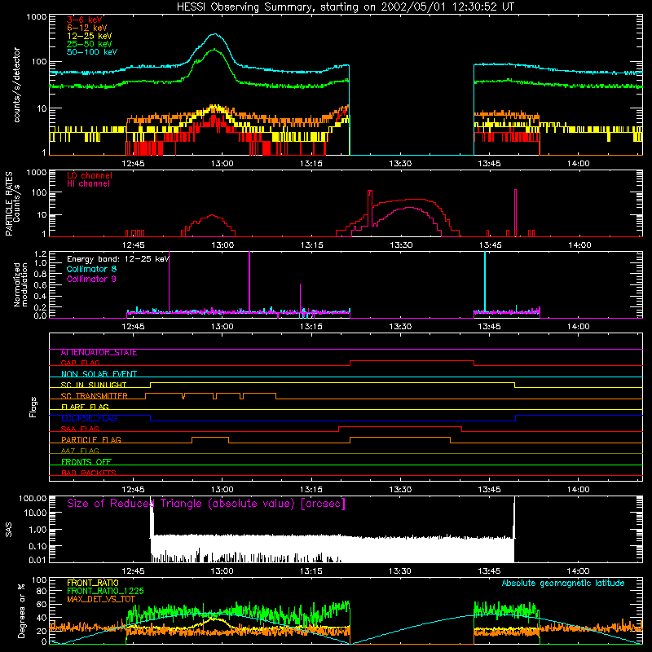Select the 25-50 keV legend label
Image resolution: width=652 pixels, height=652 pixels.
pos(90,44)
